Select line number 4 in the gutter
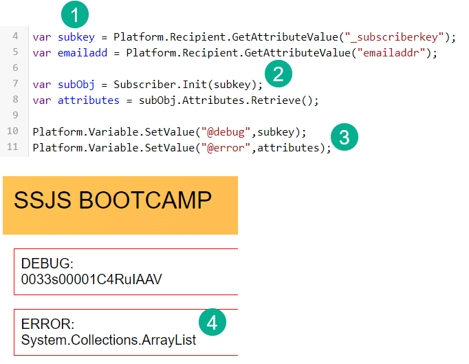Screen dimensions: 469x364 [x=15, y=36]
